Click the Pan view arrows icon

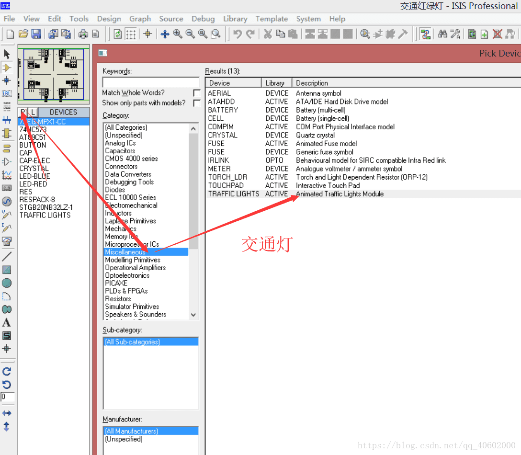[165, 34]
